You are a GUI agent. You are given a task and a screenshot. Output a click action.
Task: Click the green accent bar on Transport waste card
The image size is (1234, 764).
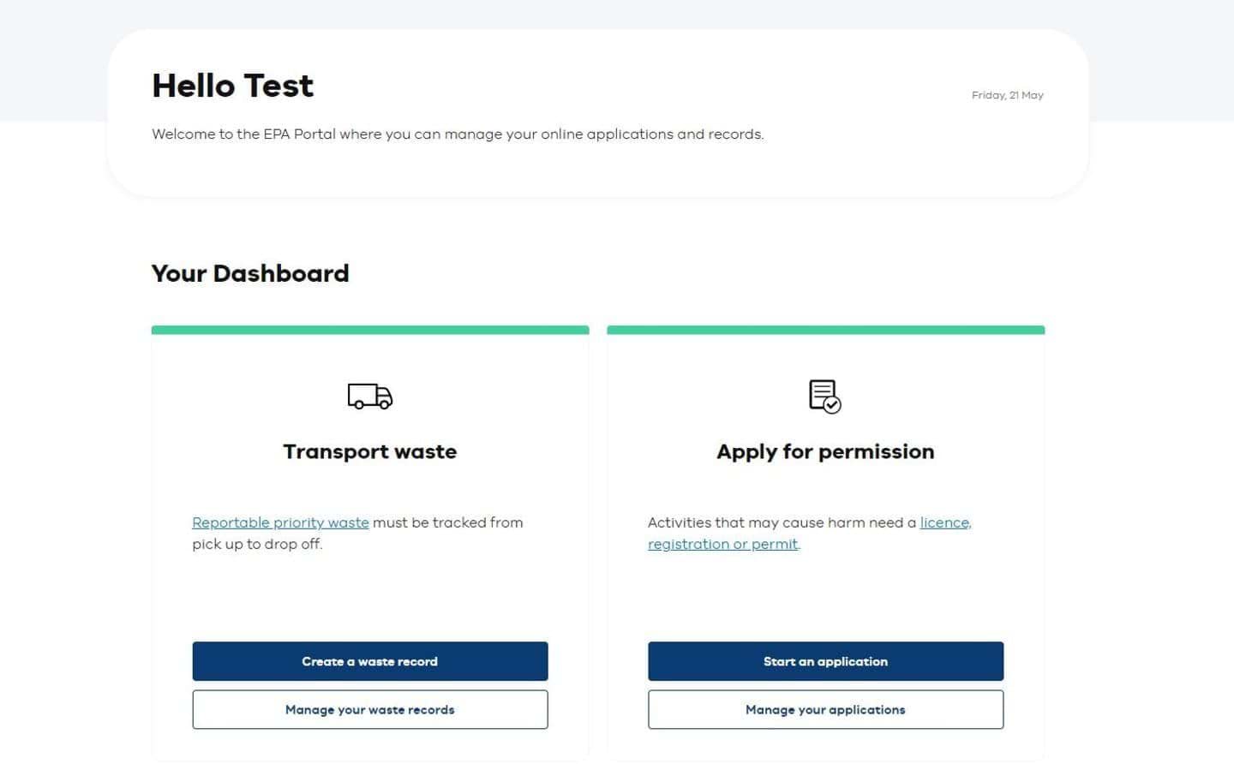click(369, 329)
